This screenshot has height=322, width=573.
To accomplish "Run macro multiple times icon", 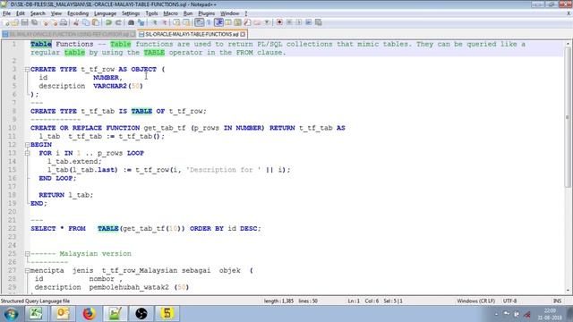I will pyautogui.click(x=308, y=22).
